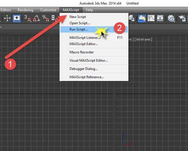Open the Rendering menu
This screenshot has width=188, height=151.
click(x=25, y=10)
